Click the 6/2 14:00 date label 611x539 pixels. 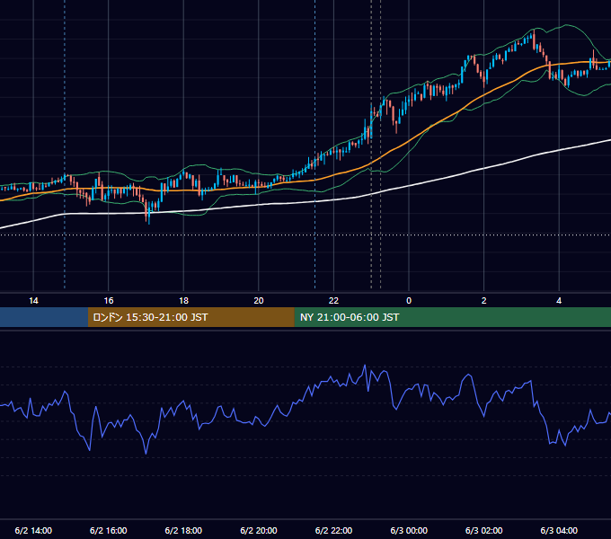click(33, 530)
